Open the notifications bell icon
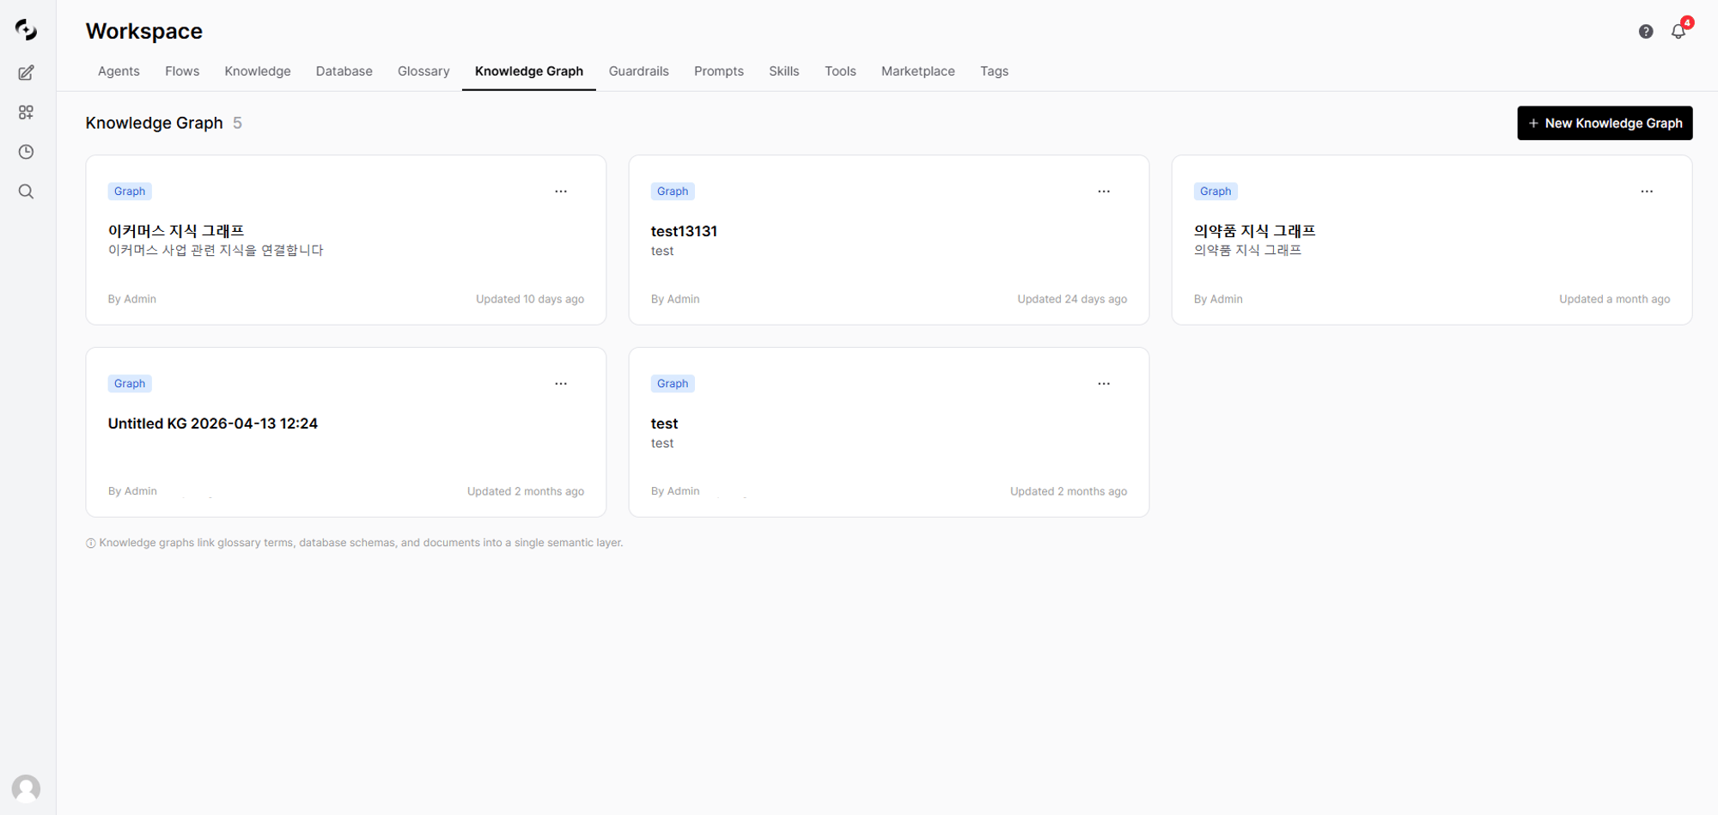This screenshot has height=815, width=1718. tap(1678, 32)
